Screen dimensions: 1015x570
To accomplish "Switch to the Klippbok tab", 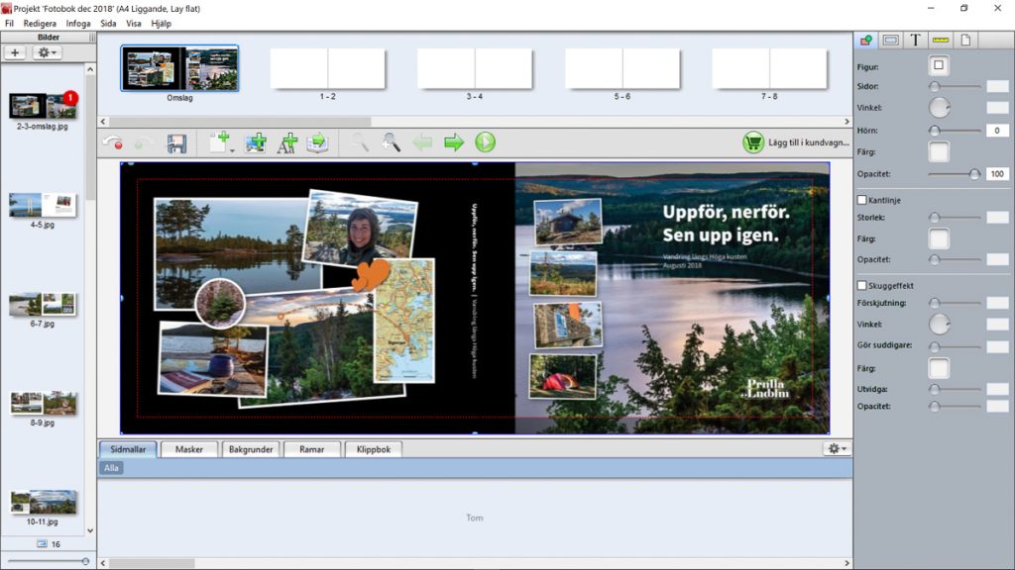I will tap(374, 449).
